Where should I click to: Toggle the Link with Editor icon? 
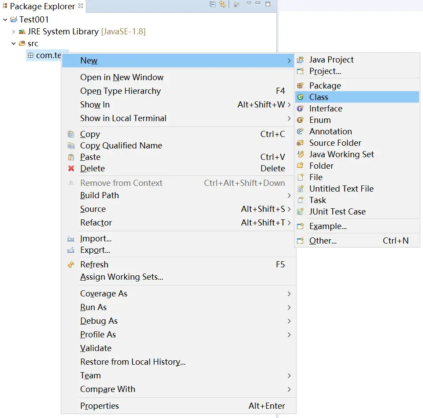(x=222, y=4)
